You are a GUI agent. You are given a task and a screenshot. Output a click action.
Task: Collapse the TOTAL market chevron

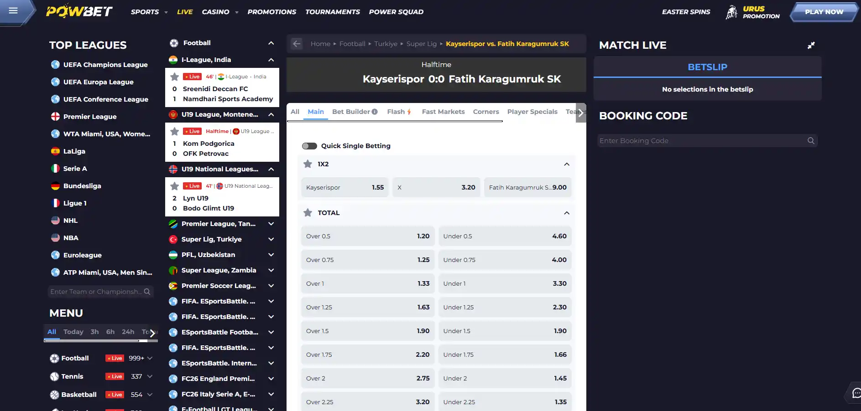(567, 213)
